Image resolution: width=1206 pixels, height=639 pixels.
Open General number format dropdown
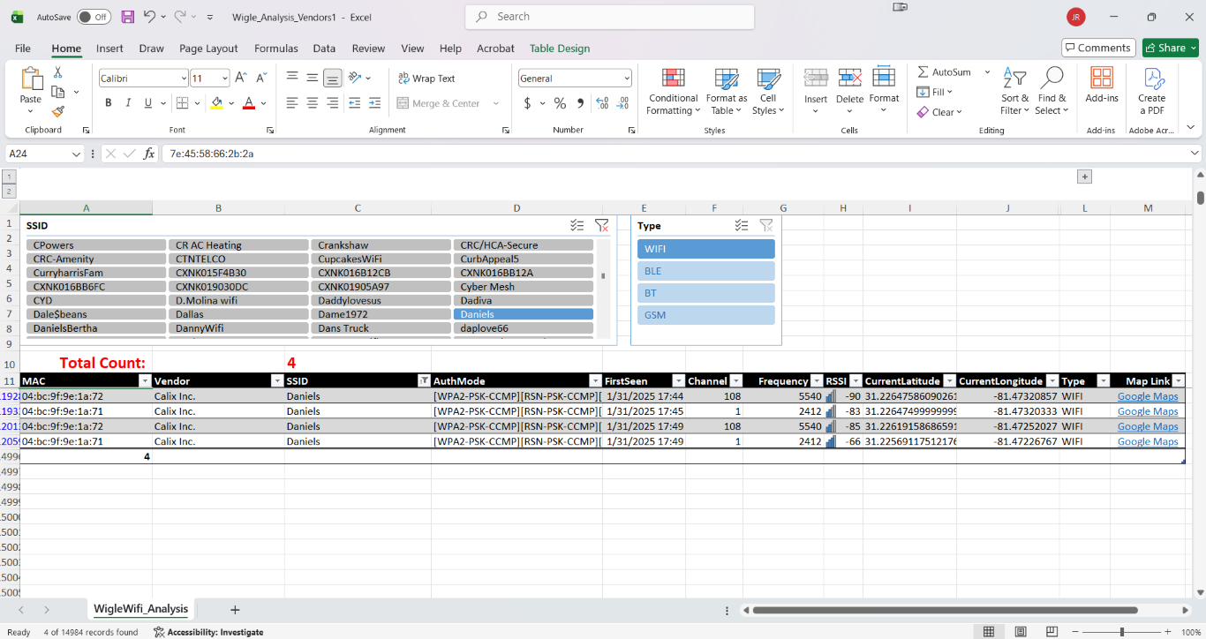[626, 79]
